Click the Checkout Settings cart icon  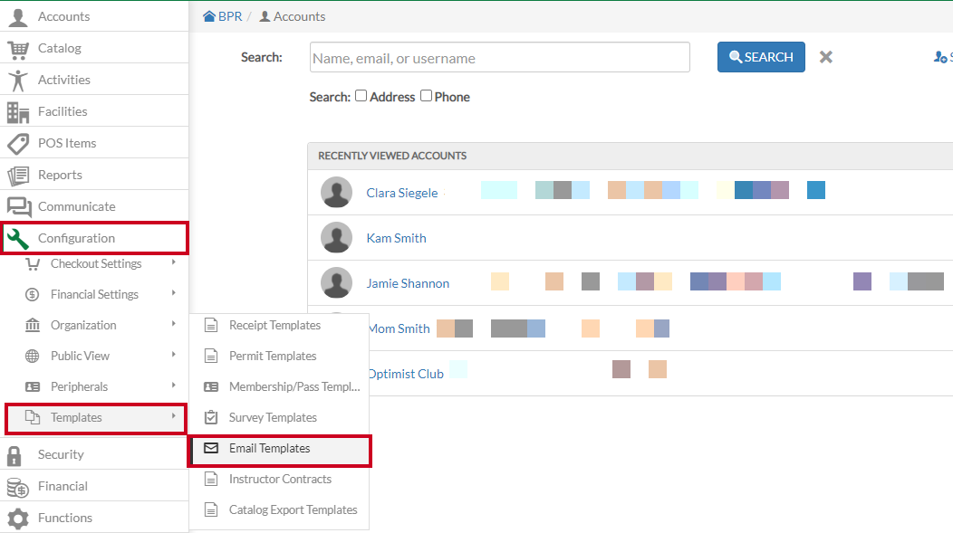pos(33,264)
